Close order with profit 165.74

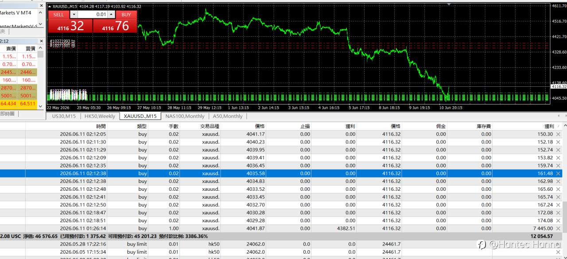[x=558, y=197]
